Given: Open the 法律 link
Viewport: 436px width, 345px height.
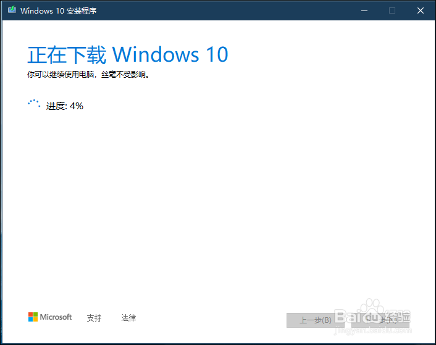Looking at the screenshot, I should 128,318.
